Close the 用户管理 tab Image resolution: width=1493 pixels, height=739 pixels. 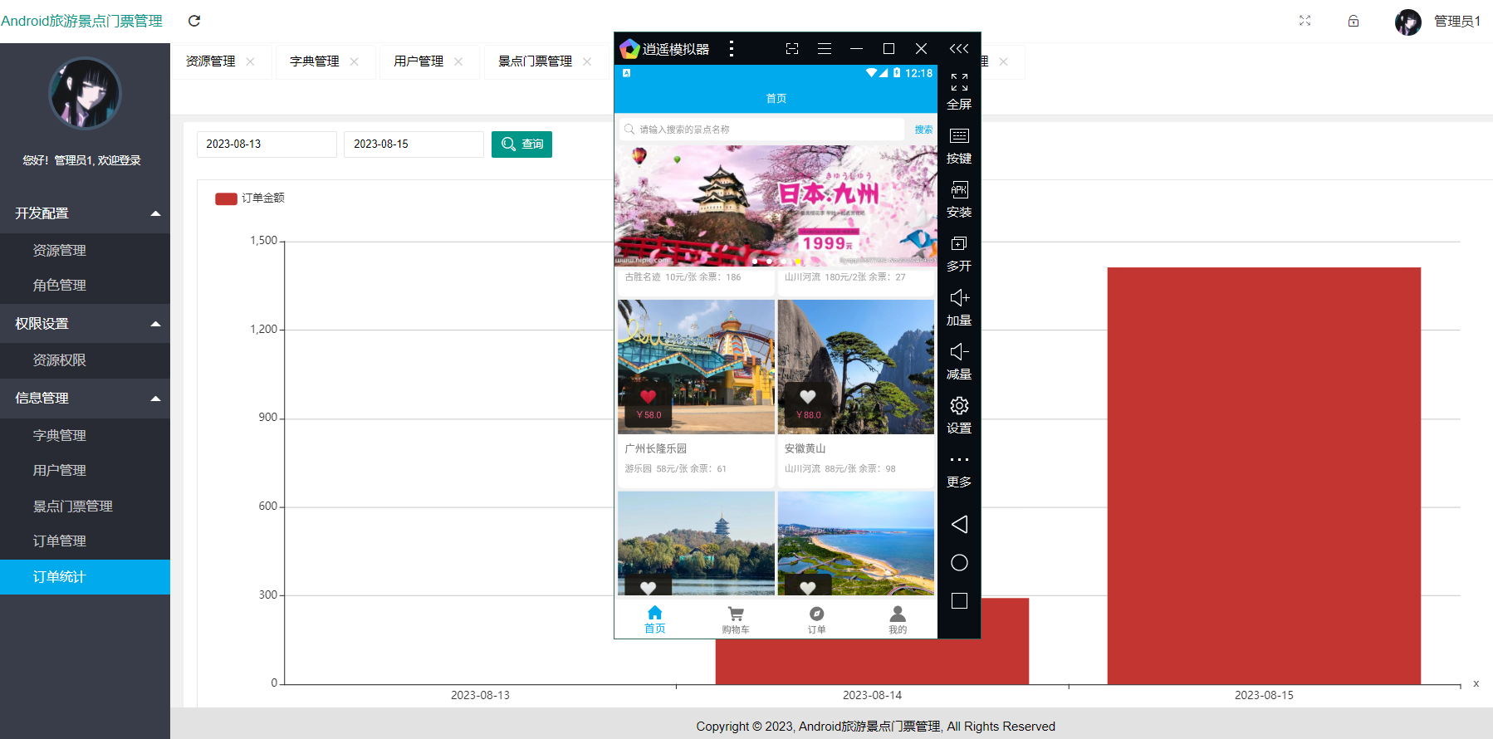(x=458, y=61)
